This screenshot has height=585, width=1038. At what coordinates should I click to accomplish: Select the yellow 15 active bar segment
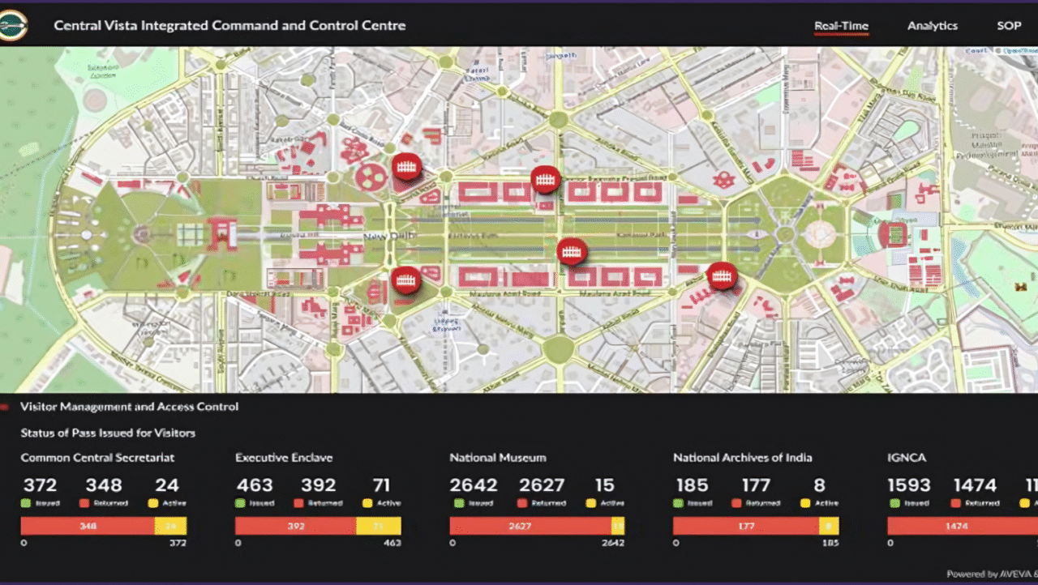click(x=618, y=526)
